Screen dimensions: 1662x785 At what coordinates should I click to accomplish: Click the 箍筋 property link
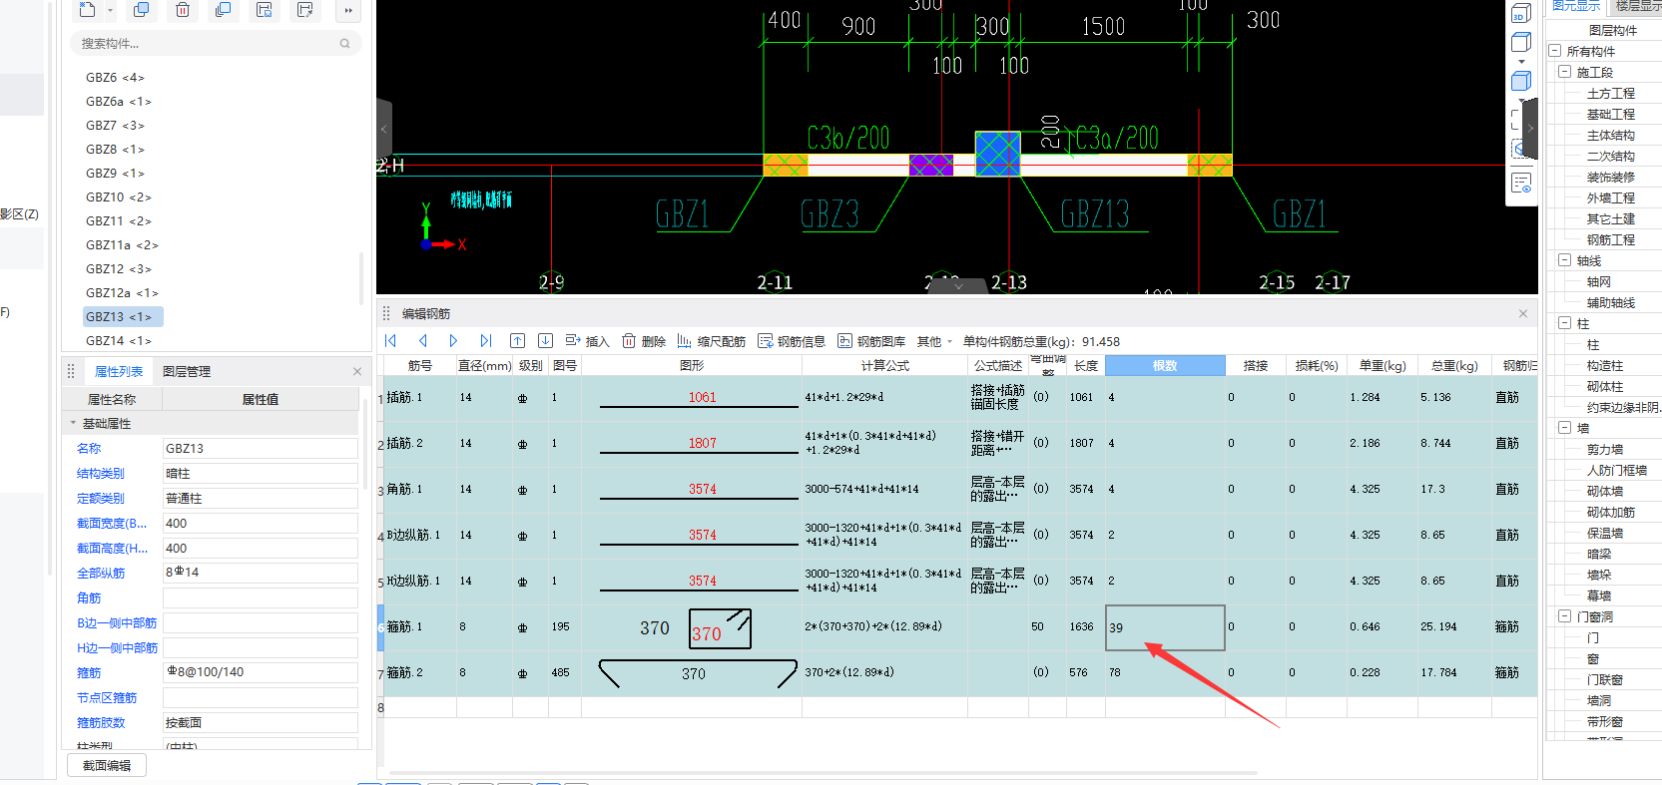pos(89,673)
